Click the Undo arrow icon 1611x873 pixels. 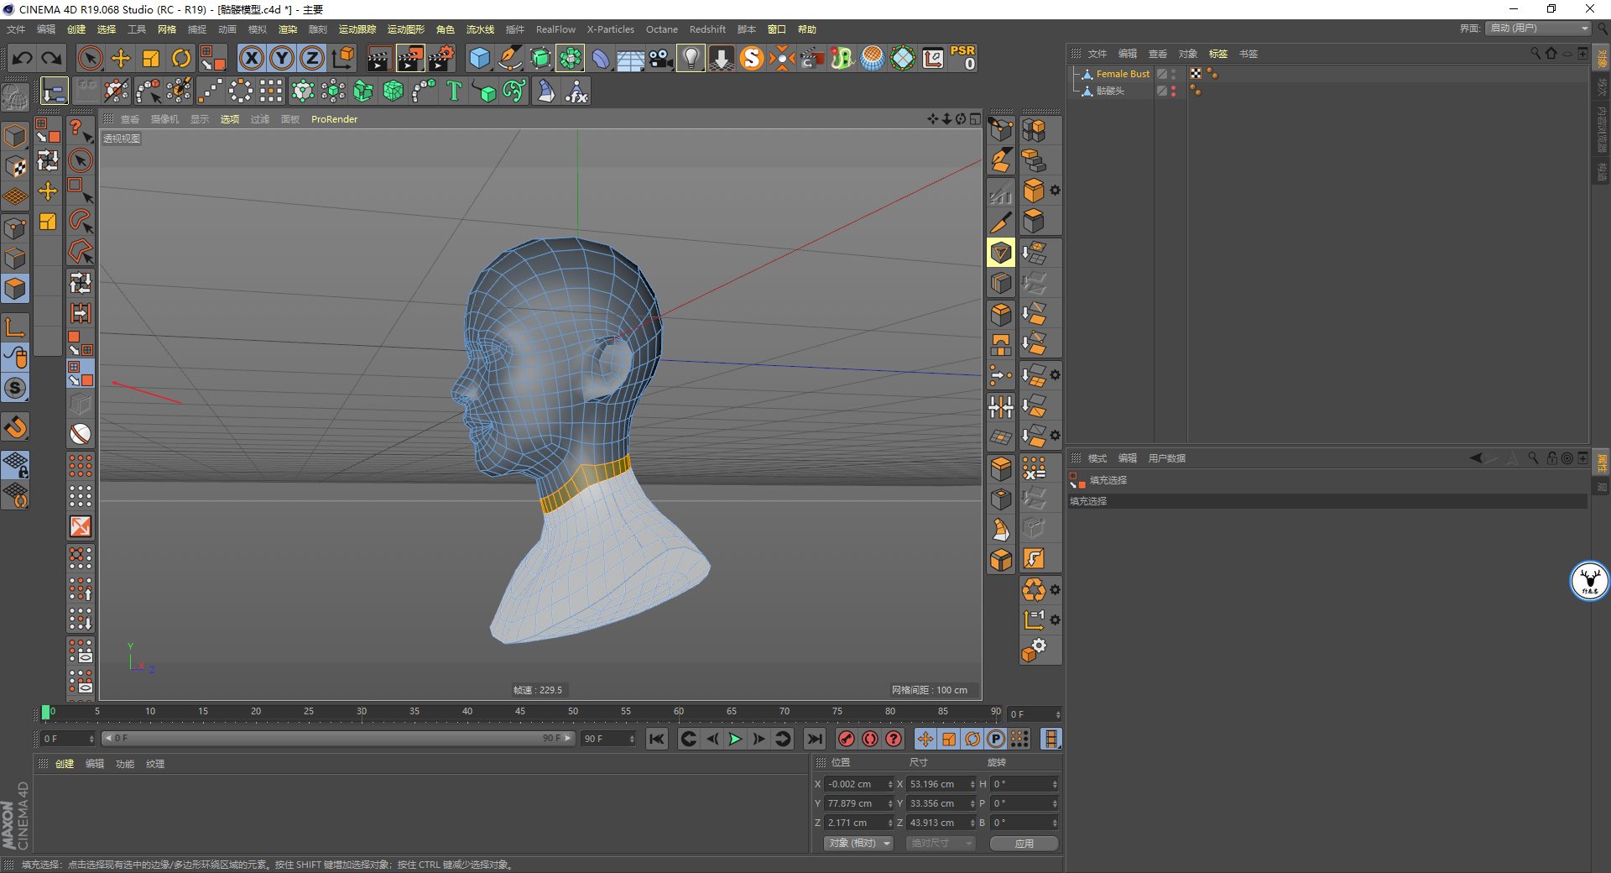tap(23, 59)
